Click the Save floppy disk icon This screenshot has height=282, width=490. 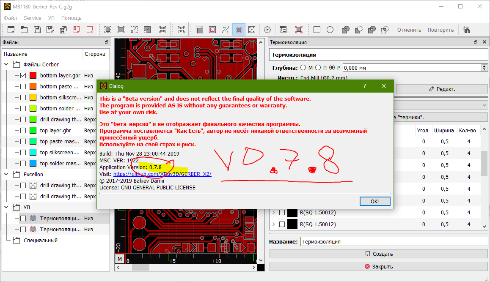37,30
